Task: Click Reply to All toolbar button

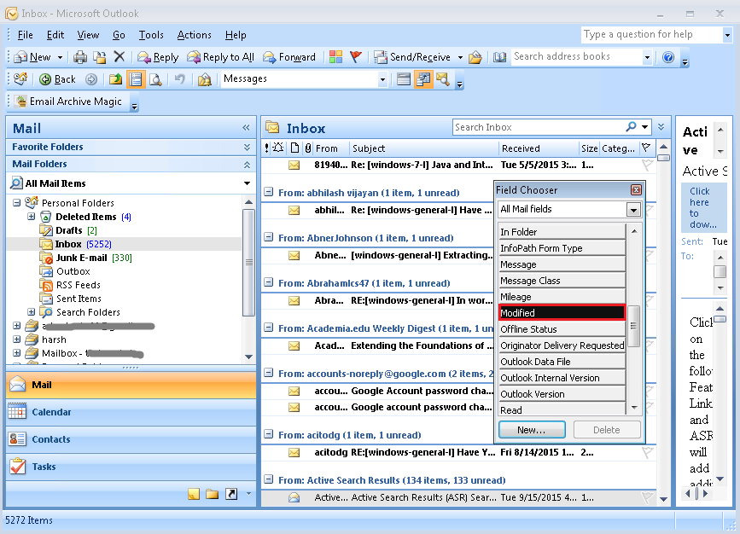Action: (220, 57)
